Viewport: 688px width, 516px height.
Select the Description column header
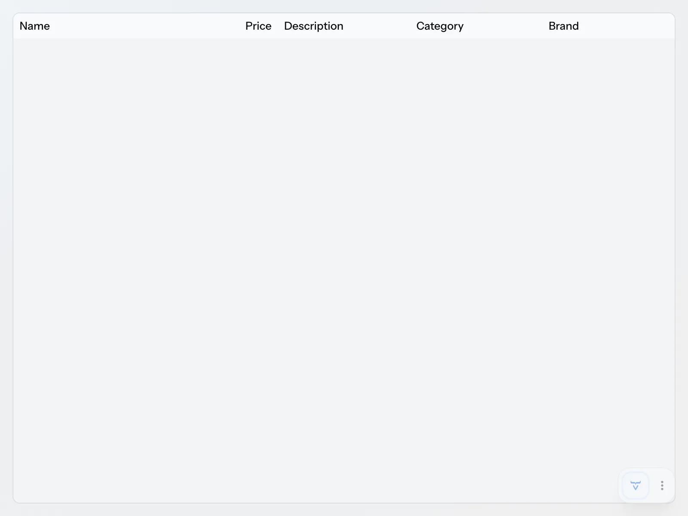point(314,26)
